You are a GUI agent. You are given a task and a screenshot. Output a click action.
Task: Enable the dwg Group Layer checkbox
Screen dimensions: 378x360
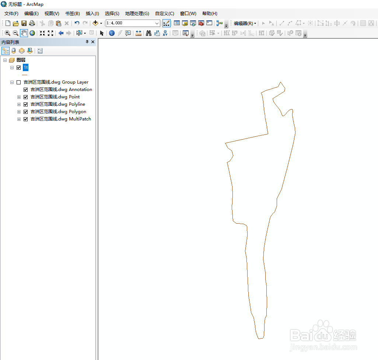[x=18, y=82]
